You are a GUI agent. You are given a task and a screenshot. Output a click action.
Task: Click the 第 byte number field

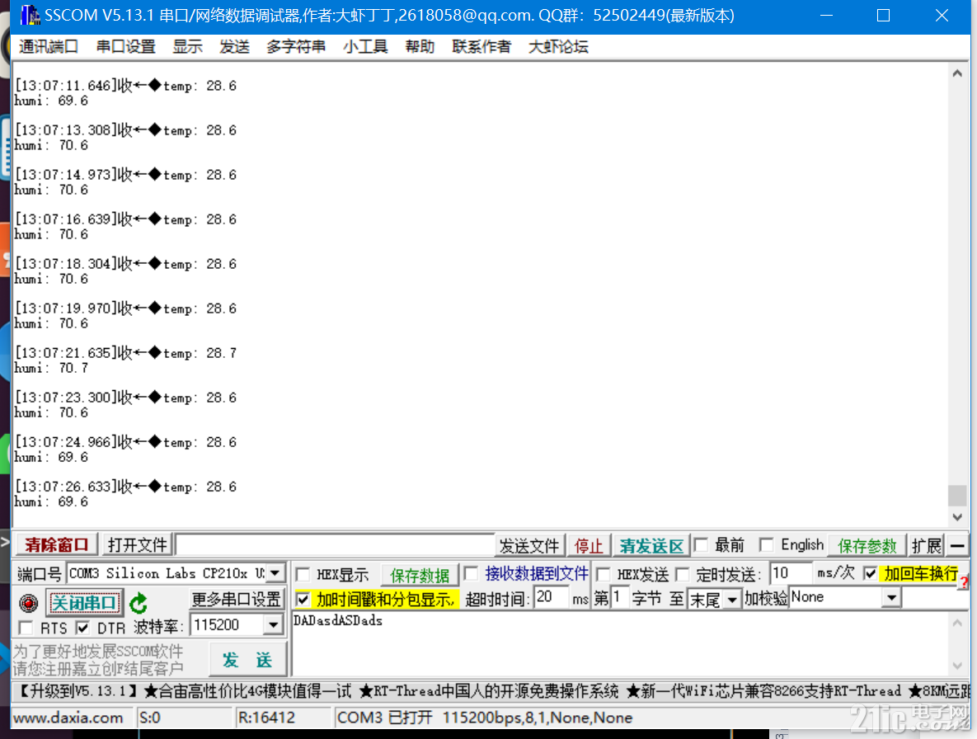(619, 598)
